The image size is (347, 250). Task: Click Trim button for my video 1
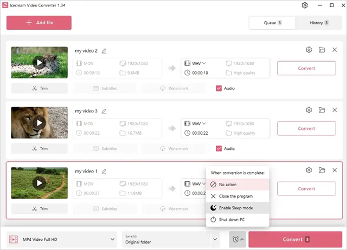[39, 208]
